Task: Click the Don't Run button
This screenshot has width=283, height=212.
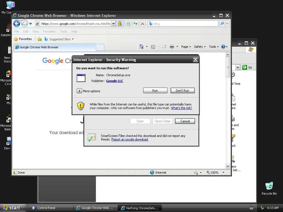Action: 182,91
